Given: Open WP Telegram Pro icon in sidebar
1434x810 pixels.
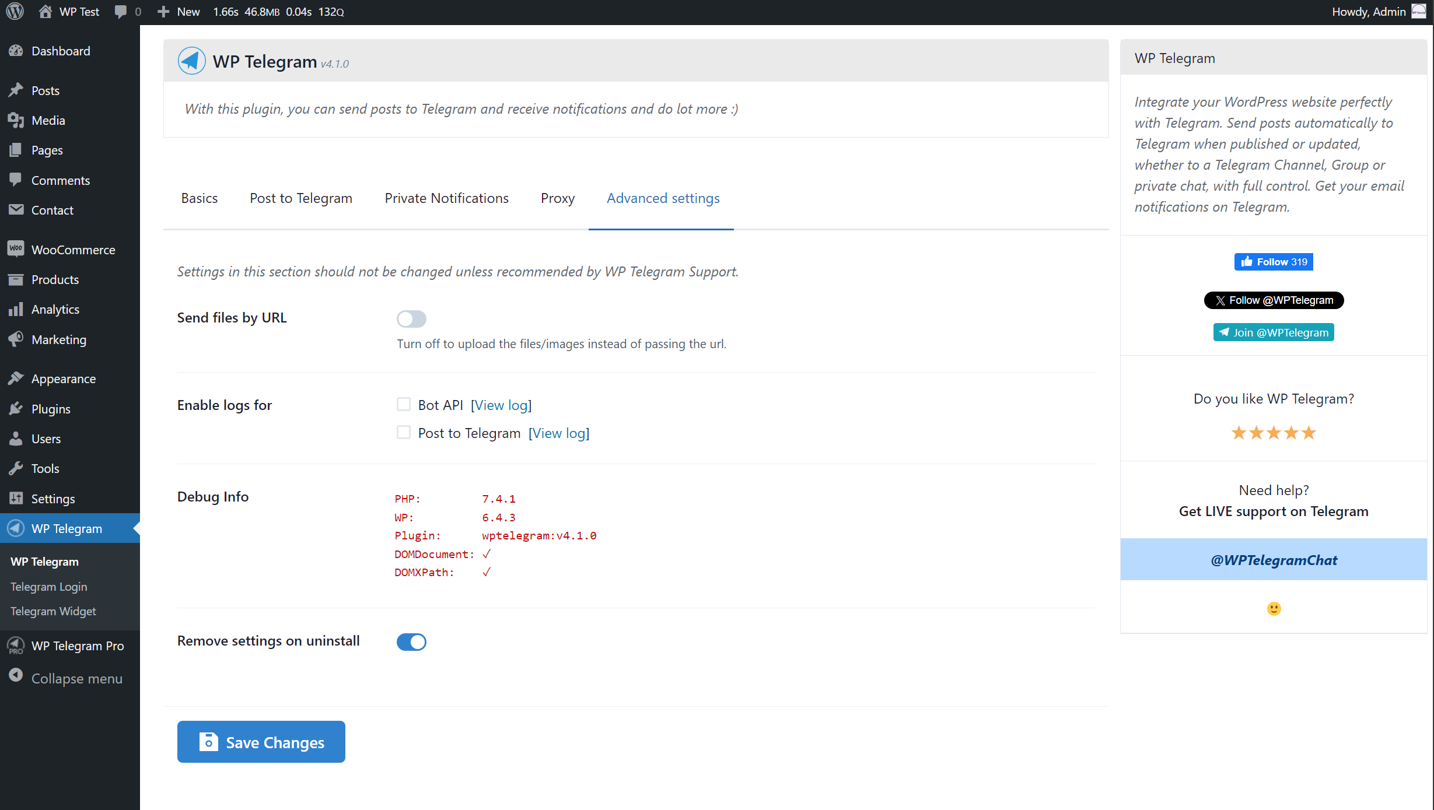Looking at the screenshot, I should coord(16,646).
